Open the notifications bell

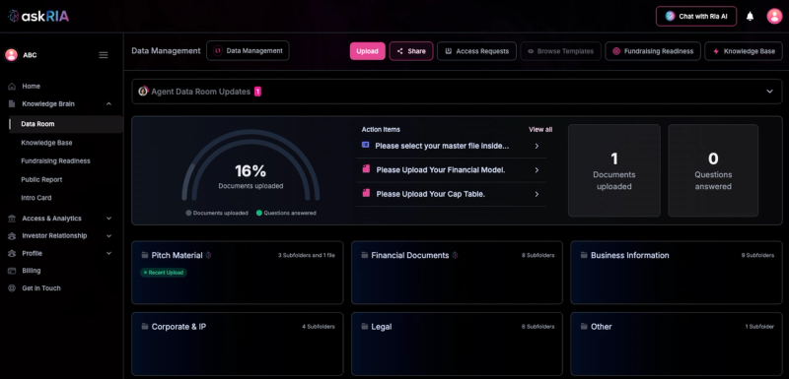point(750,16)
